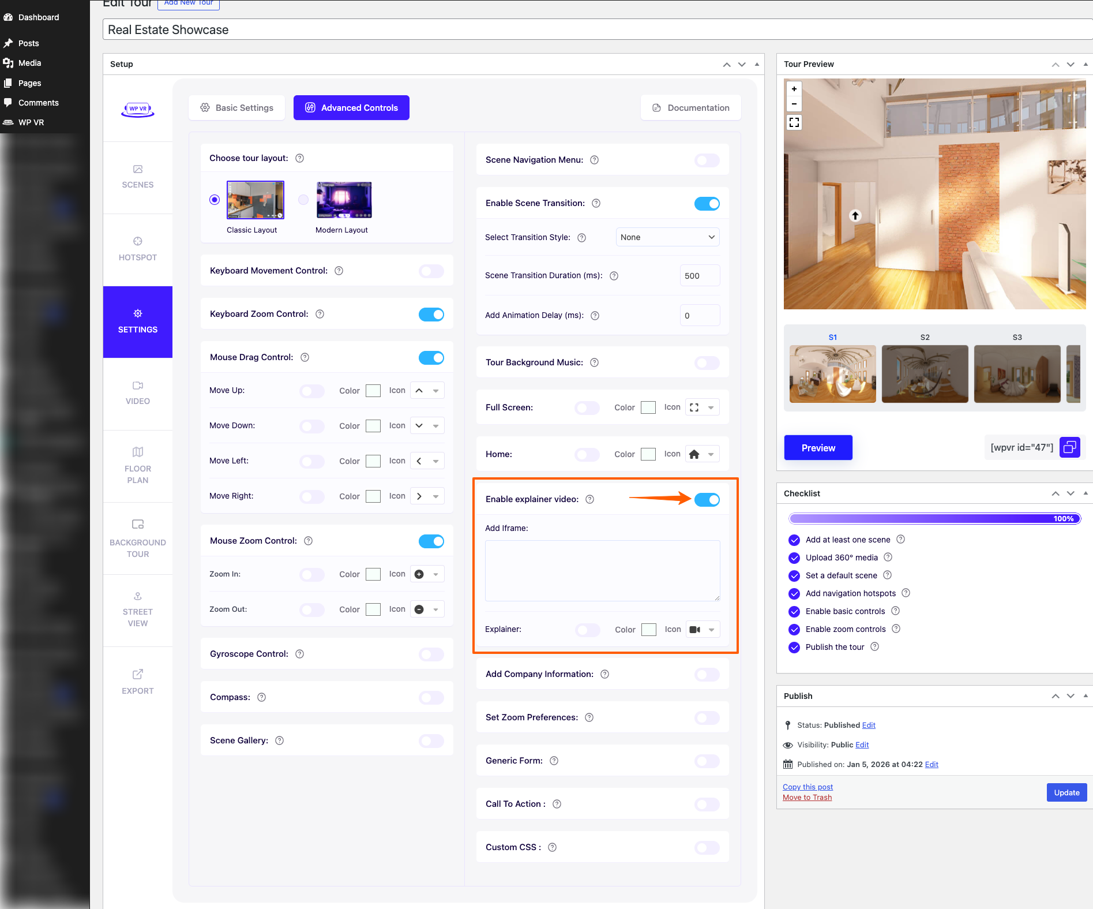Viewport: 1093px width, 909px height.
Task: Open the Select Transition Style dropdown
Action: point(667,237)
